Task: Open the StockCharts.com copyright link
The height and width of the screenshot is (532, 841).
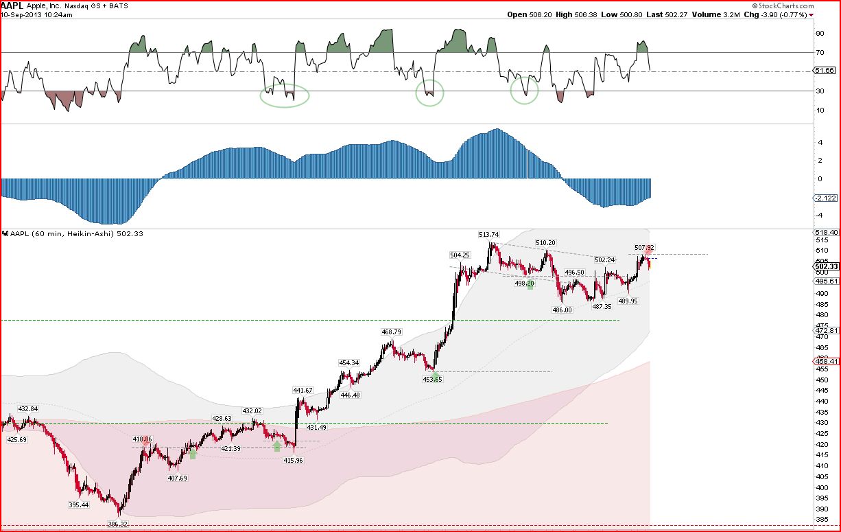Action: coord(783,5)
